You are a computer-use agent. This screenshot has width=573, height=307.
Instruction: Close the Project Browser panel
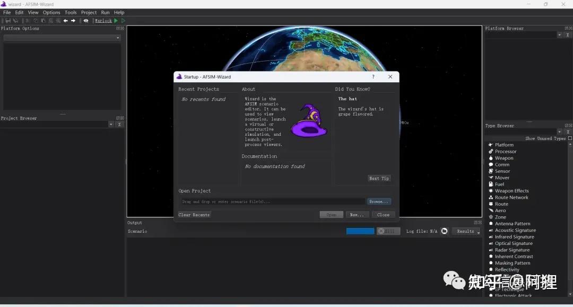pos(122,118)
